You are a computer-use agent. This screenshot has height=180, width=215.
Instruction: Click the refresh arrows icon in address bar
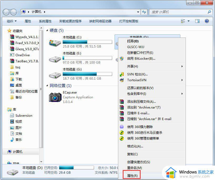click(144, 12)
